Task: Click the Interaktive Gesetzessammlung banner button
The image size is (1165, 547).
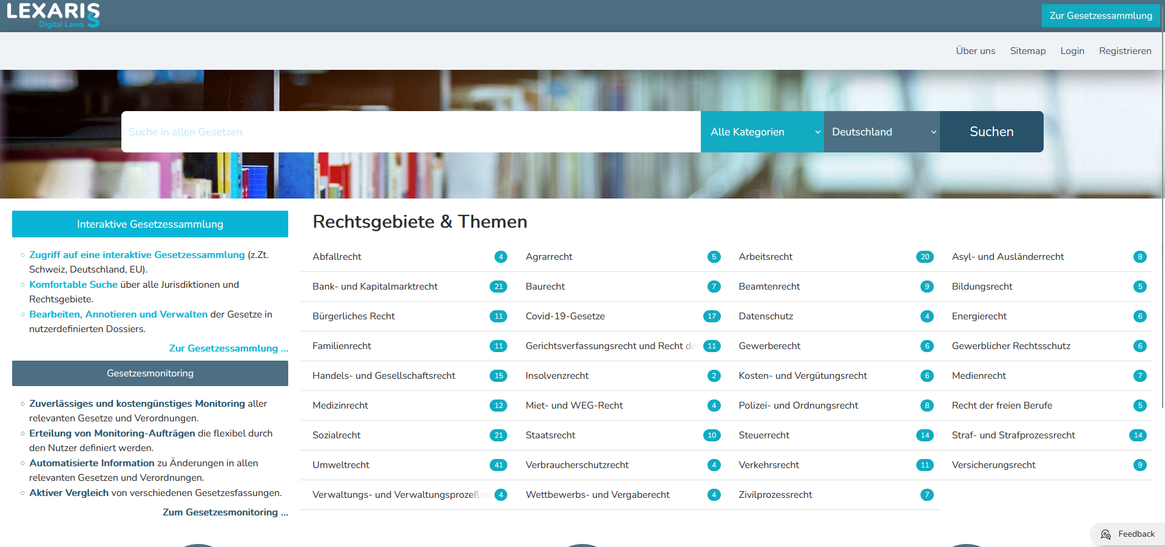Action: [150, 224]
